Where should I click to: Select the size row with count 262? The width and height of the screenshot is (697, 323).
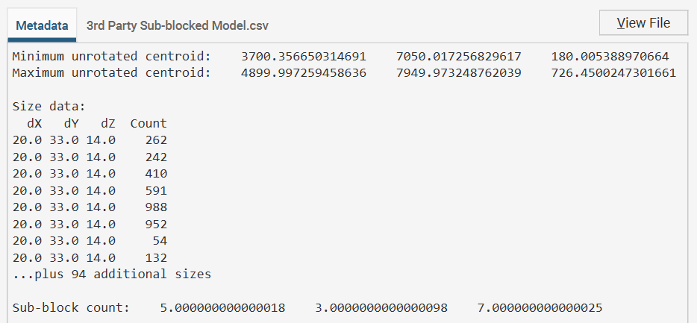click(x=90, y=139)
